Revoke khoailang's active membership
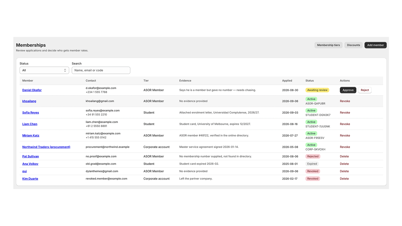The image size is (402, 226). coord(345,101)
